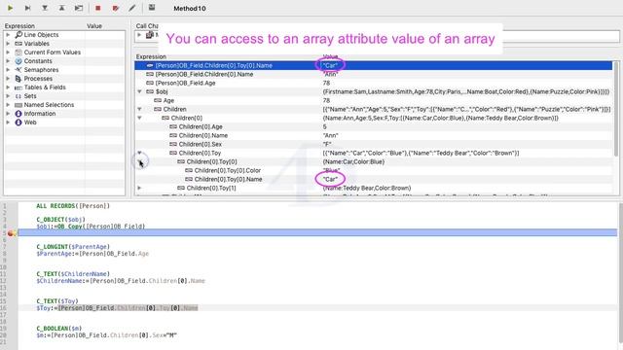Expand the Named Selections node
The image size is (623, 350).
8,105
